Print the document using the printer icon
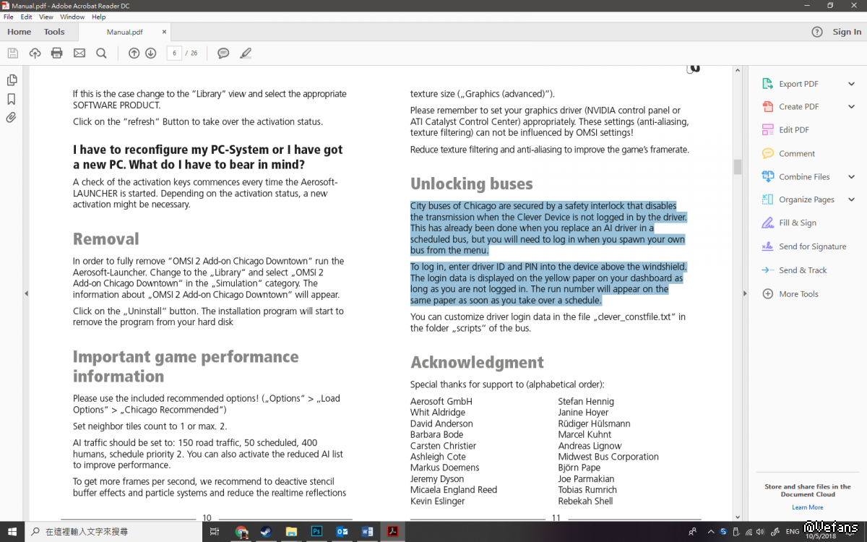The image size is (867, 542). pyautogui.click(x=57, y=53)
